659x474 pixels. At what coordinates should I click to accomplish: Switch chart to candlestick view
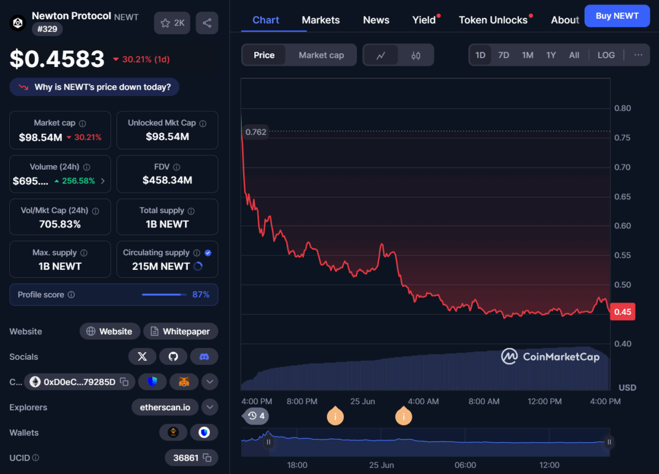tap(416, 55)
